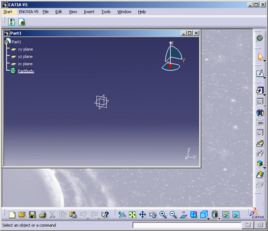Viewport: 268px width, 231px height.
Task: Select the greyed Removed Multi-sections Solid tool
Action: tap(260, 185)
